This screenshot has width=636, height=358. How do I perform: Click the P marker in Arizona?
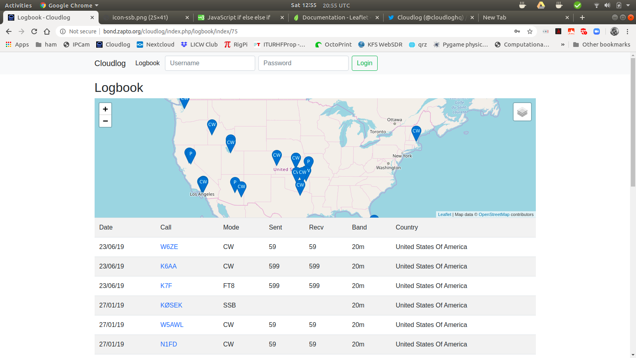(x=235, y=185)
